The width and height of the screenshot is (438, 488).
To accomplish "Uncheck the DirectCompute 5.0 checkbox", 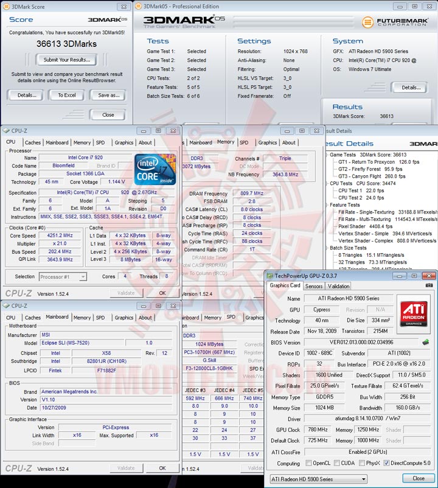I will click(x=386, y=463).
